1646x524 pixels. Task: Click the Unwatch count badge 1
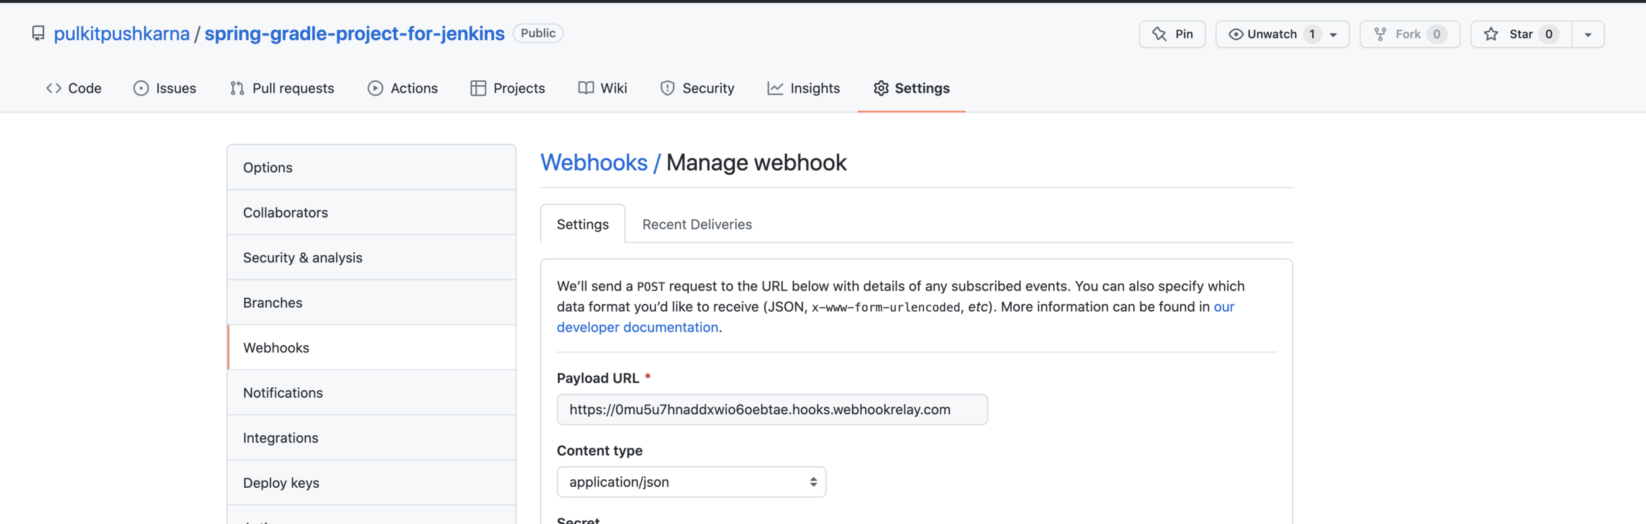[x=1312, y=34]
